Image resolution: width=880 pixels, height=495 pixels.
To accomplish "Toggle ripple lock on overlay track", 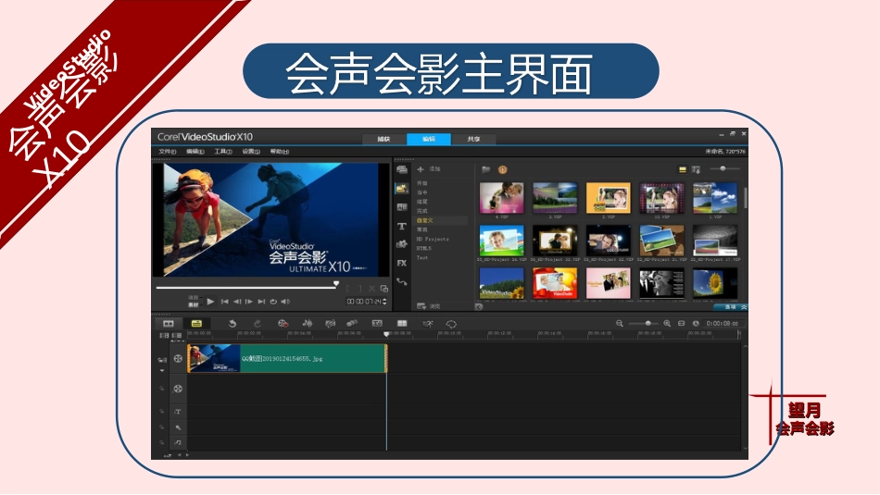I will tap(162, 389).
